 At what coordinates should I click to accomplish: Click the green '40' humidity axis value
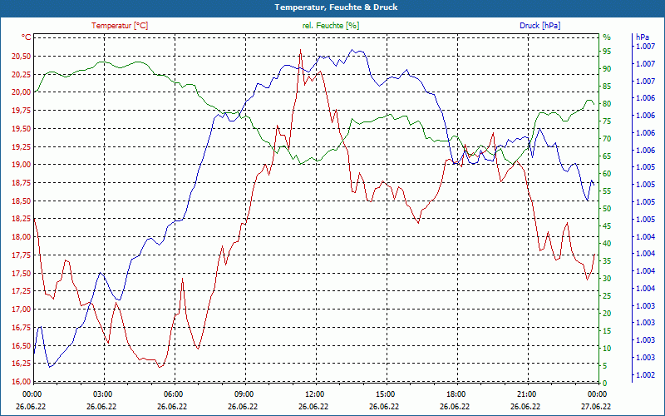(607, 244)
